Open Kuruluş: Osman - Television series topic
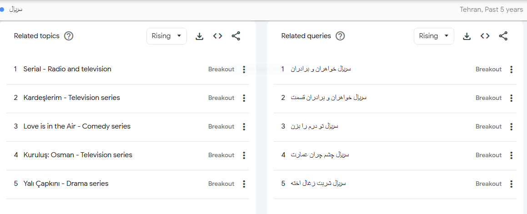 78,155
